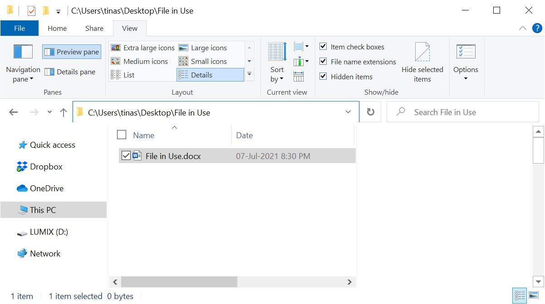Image resolution: width=545 pixels, height=304 pixels.
Task: Open the File menu
Action: point(20,28)
